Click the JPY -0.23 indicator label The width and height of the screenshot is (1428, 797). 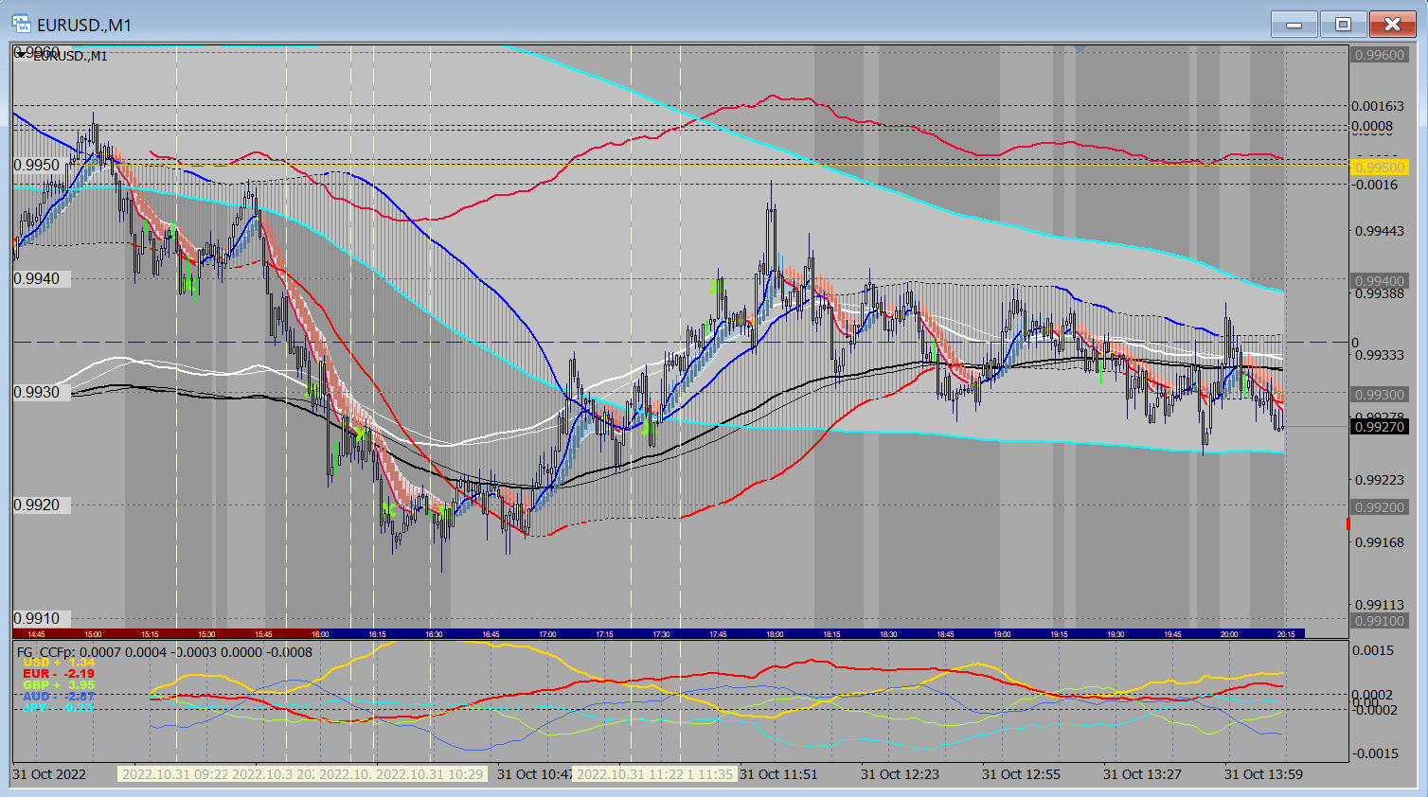pyautogui.click(x=58, y=707)
